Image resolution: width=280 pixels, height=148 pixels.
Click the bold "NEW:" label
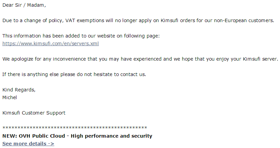coord(10,136)
